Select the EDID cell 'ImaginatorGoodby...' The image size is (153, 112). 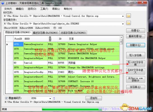pos(36,72)
